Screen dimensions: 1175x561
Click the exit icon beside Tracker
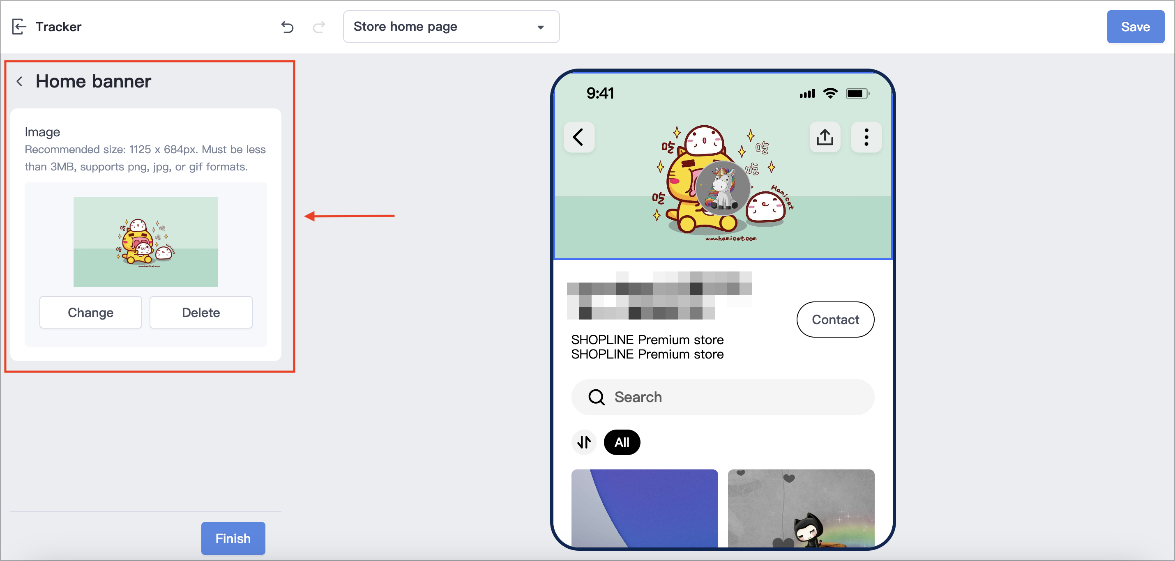(19, 26)
